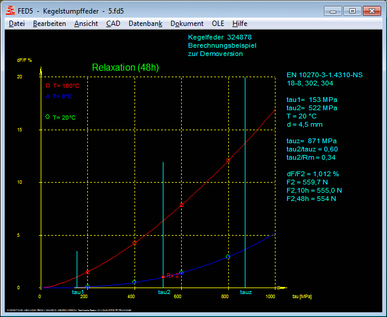Image resolution: width=387 pixels, height=317 pixels.
Task: Click the 'dF/F2 = 1,012 %' value
Action: coord(313,174)
